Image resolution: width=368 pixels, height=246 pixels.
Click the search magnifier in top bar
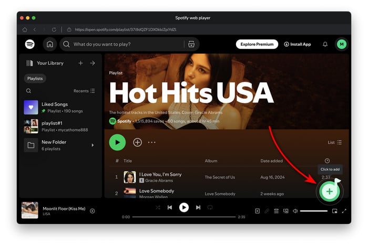click(x=66, y=44)
